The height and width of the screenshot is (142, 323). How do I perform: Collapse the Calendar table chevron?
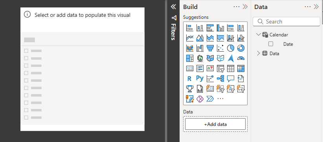pyautogui.click(x=258, y=34)
